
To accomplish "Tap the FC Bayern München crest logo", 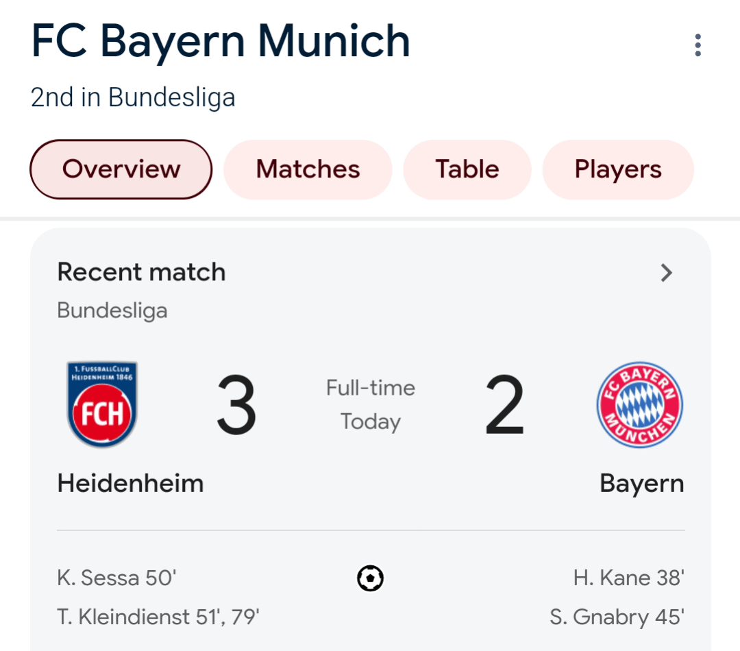I will pos(639,405).
